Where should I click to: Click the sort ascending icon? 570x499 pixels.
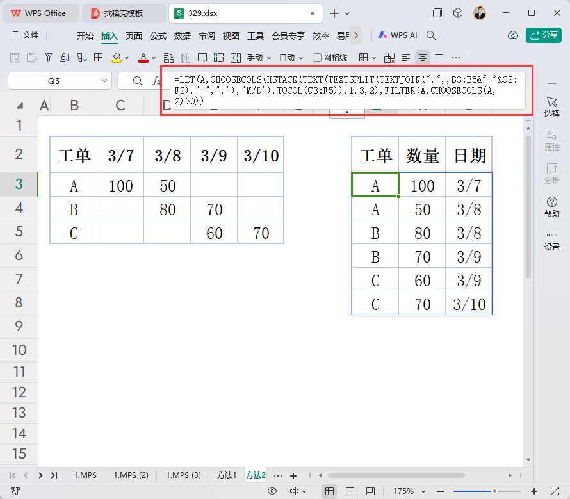(65, 58)
